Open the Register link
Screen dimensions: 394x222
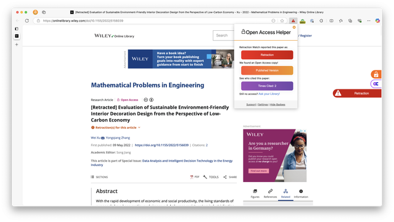tap(306, 36)
